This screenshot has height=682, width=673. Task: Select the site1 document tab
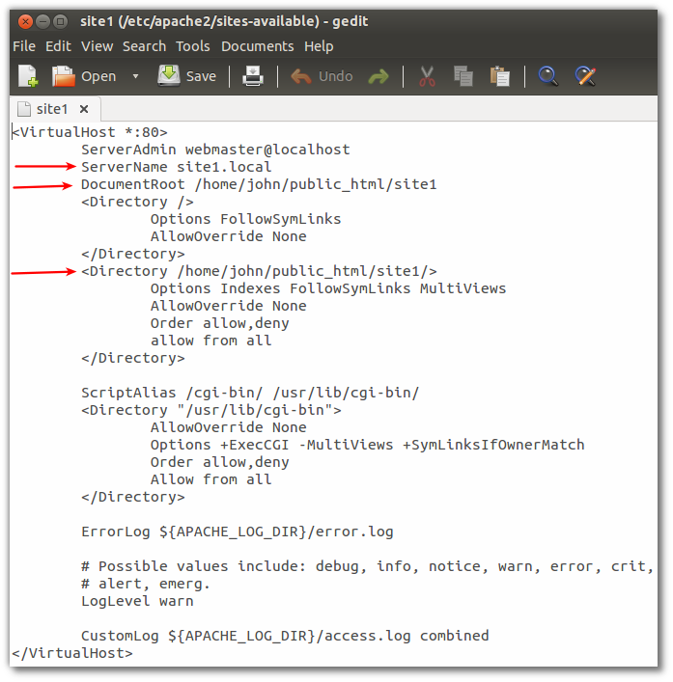50,109
